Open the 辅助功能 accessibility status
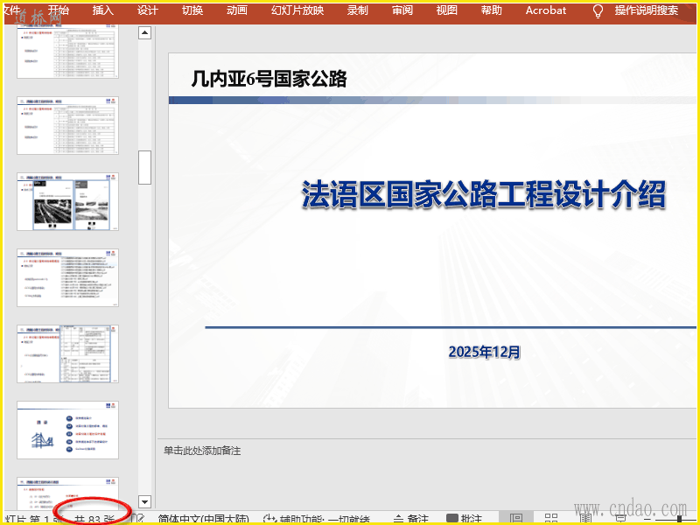The image size is (700, 525). click(x=317, y=520)
